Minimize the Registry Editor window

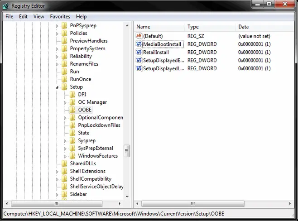(258, 4)
